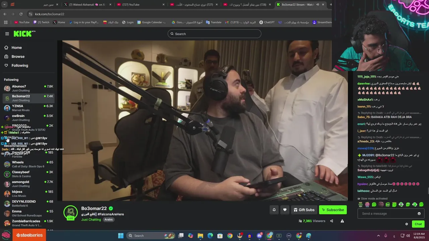Viewport: 429px width, 241px height.
Task: Click the site info icon in the address bar
Action: pos(30,14)
